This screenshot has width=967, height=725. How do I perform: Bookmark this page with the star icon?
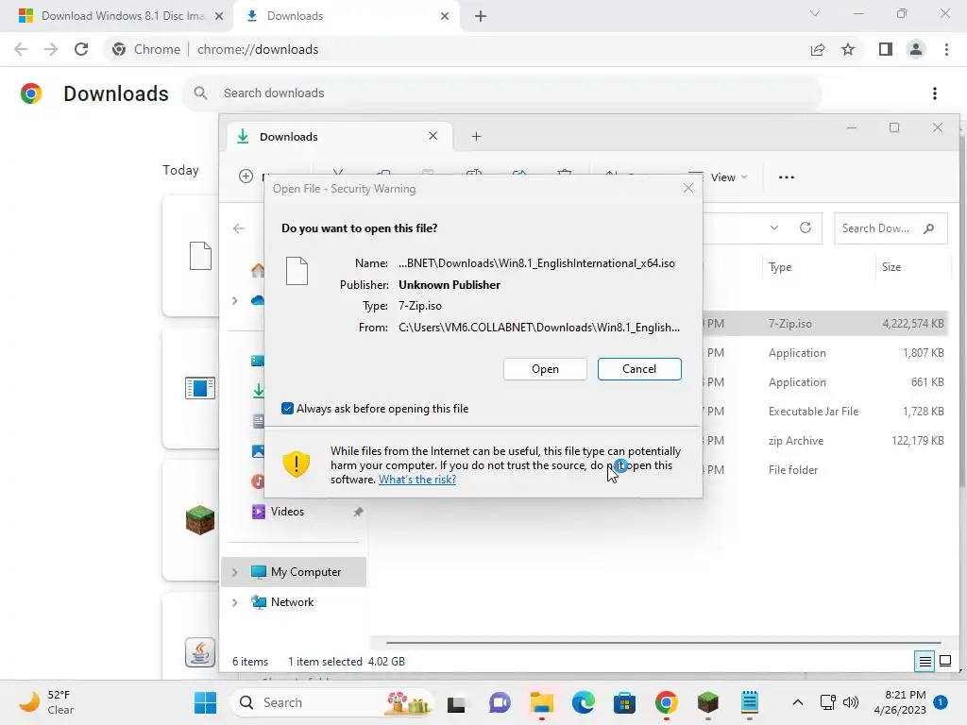coord(848,49)
